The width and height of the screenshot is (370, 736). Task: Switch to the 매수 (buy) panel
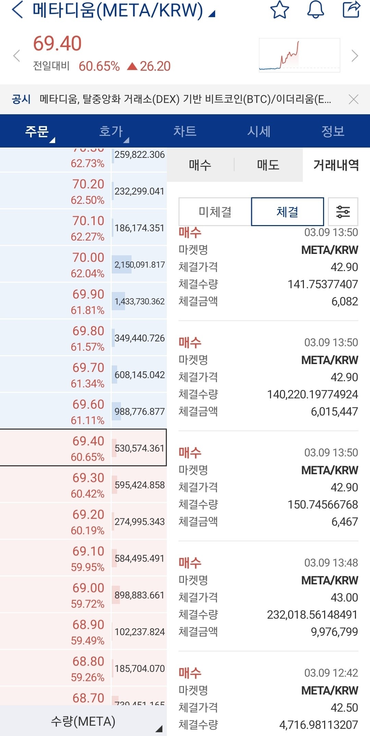pyautogui.click(x=200, y=165)
